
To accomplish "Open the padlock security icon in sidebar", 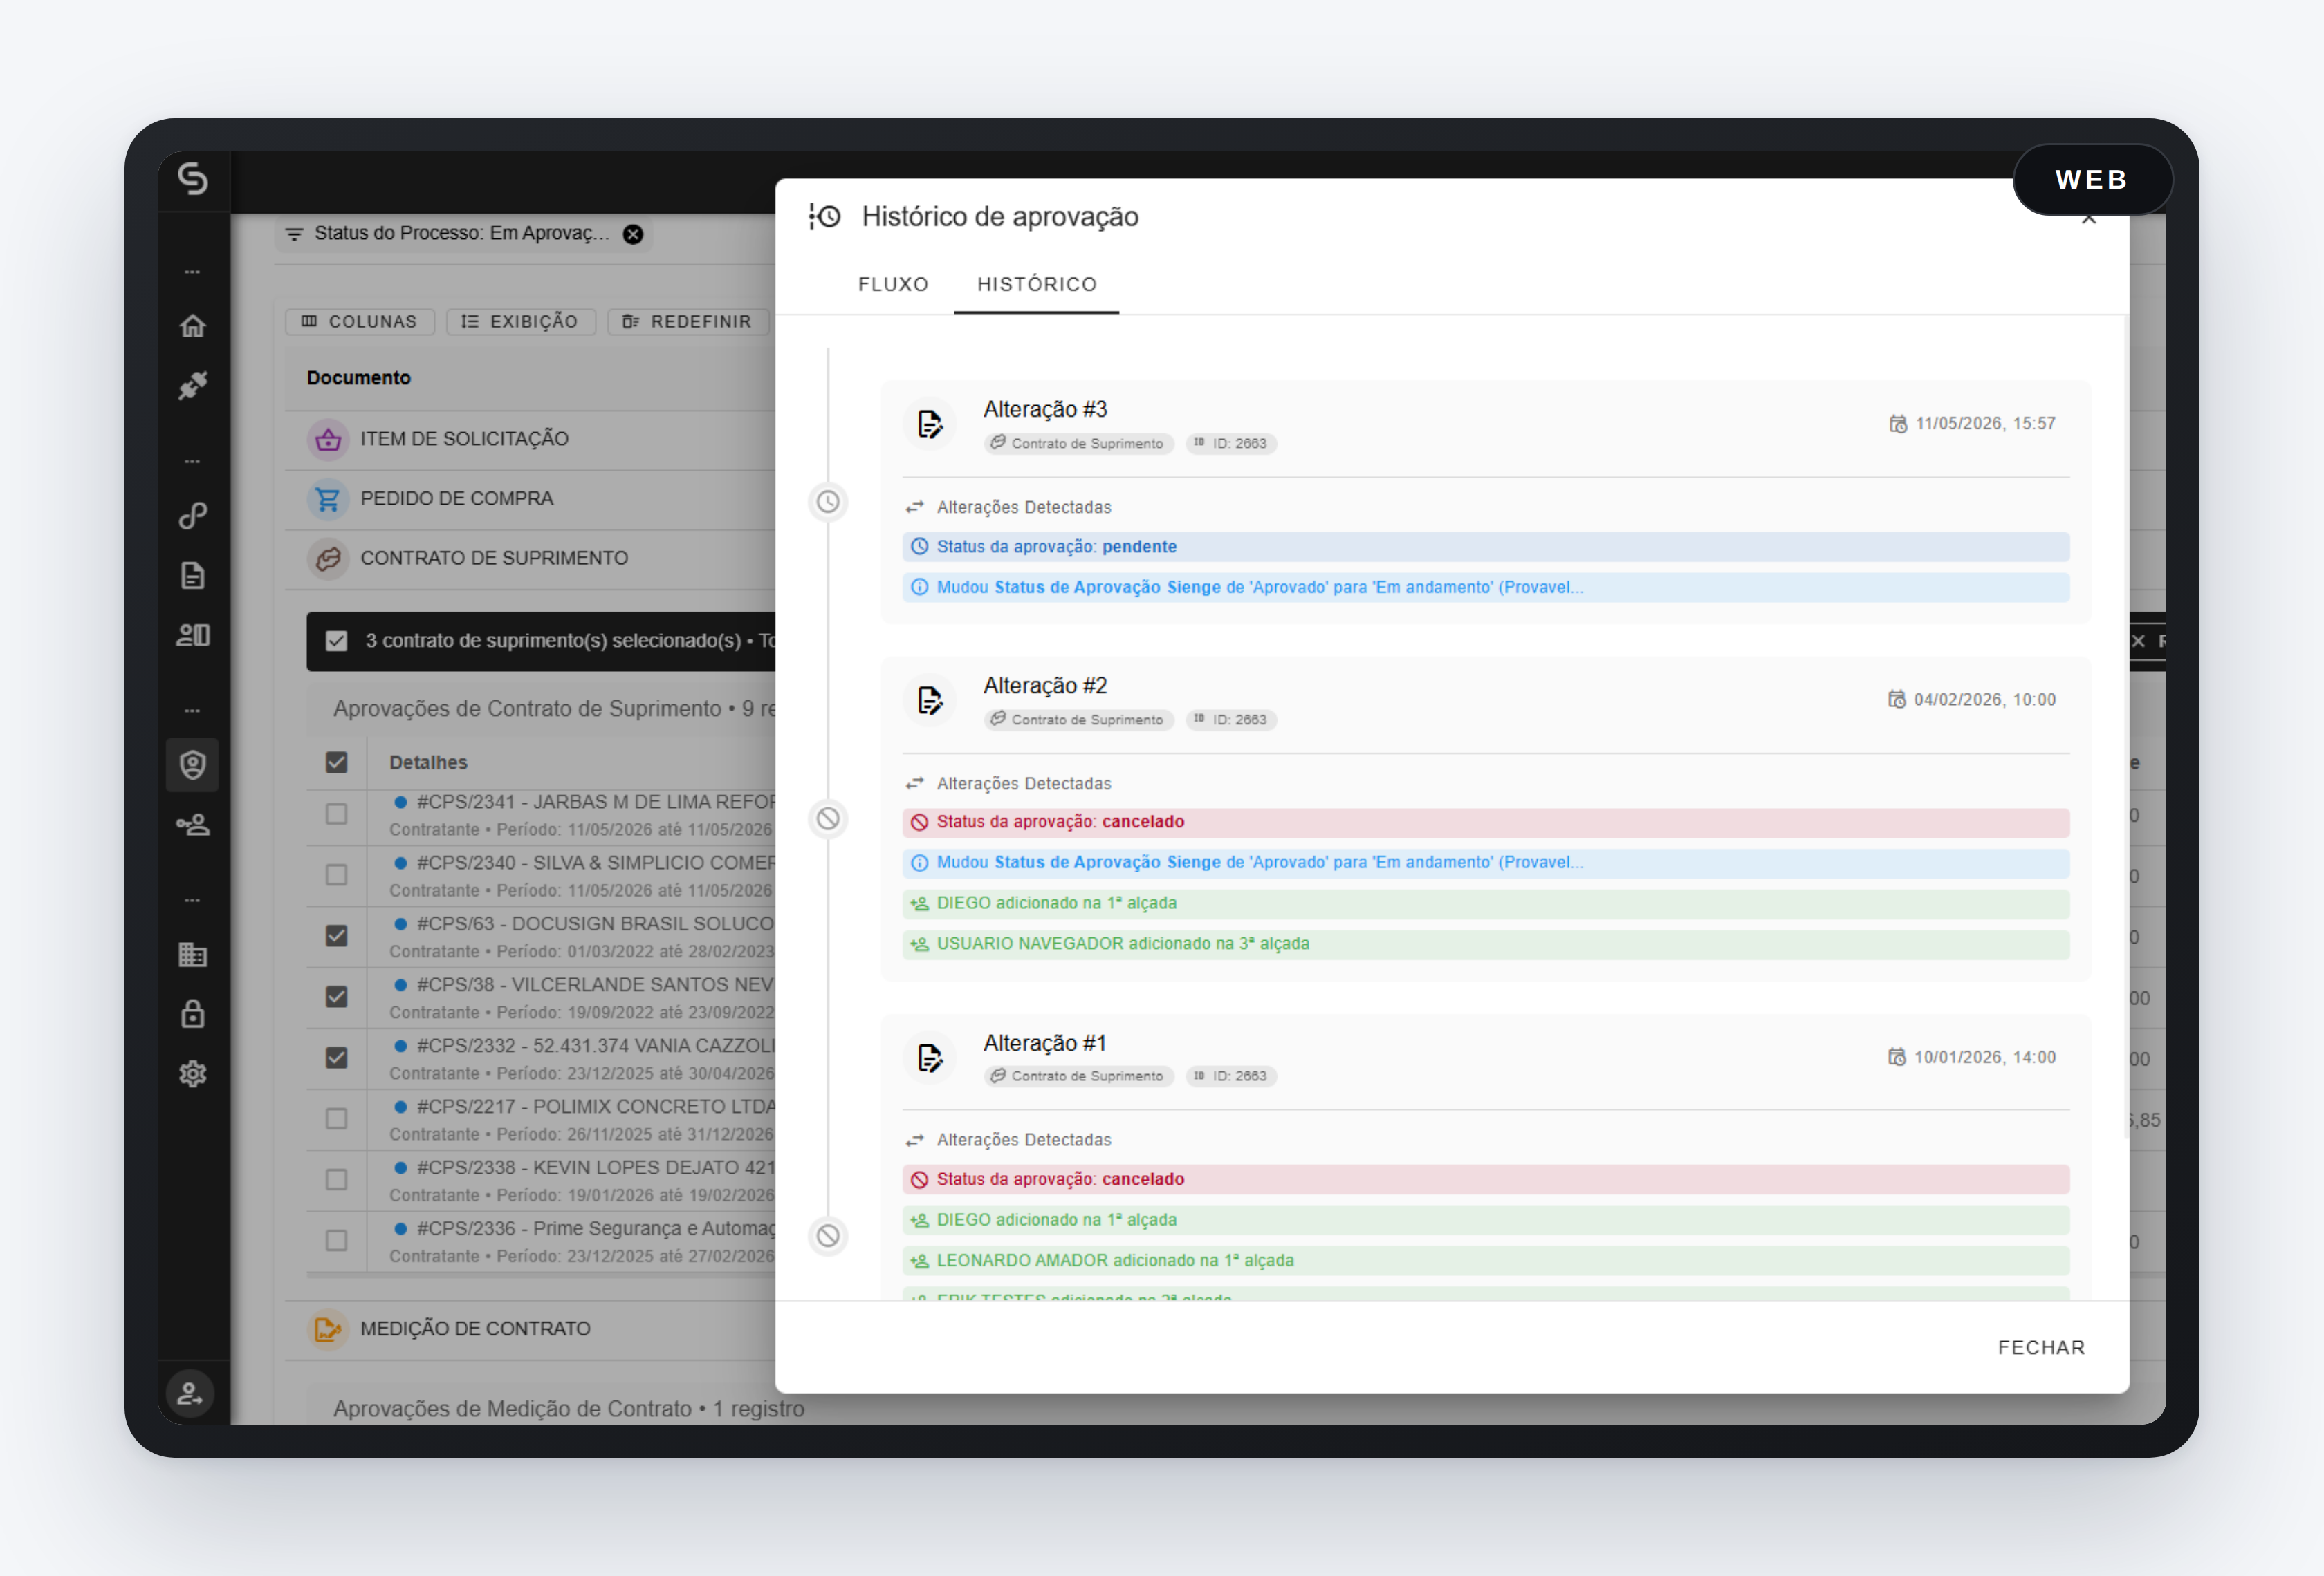I will (x=193, y=1014).
